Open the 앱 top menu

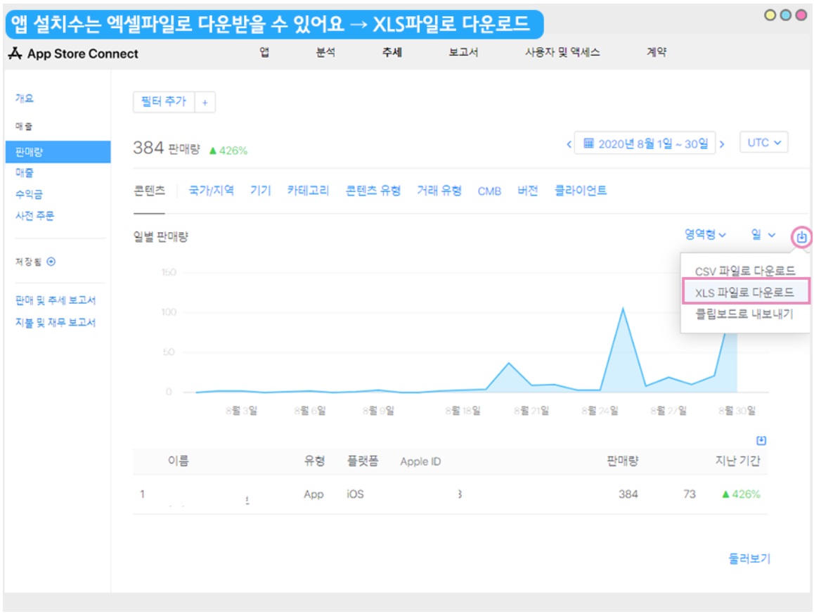point(264,52)
